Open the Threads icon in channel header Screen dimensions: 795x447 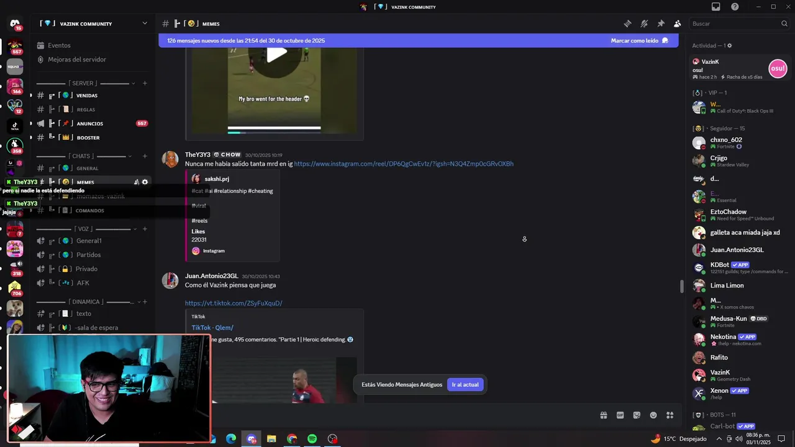[628, 24]
